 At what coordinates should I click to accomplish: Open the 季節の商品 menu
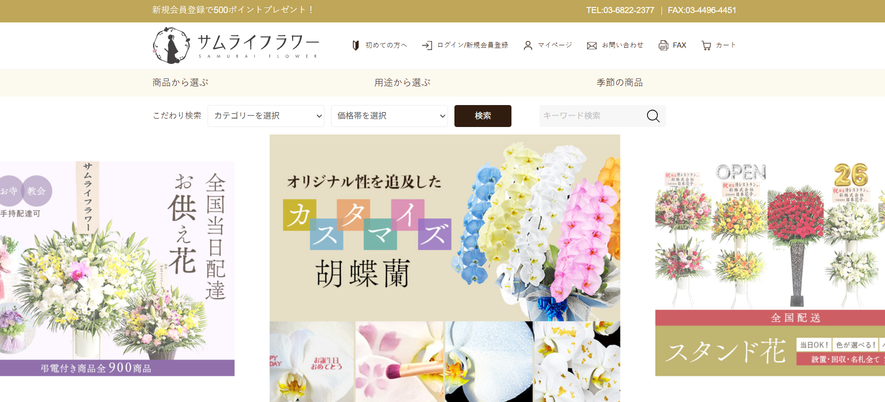pyautogui.click(x=619, y=83)
